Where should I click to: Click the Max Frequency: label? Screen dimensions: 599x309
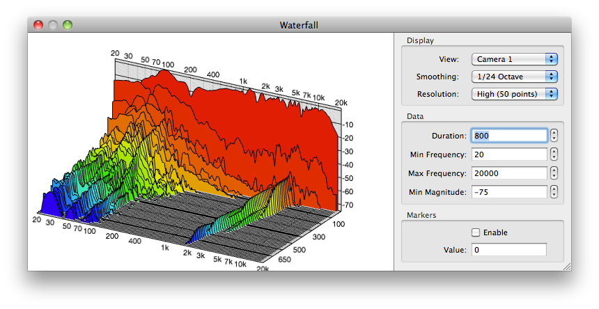click(x=437, y=173)
